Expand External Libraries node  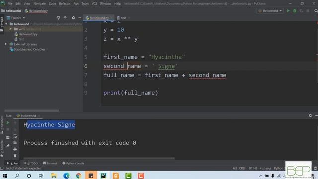point(6,44)
